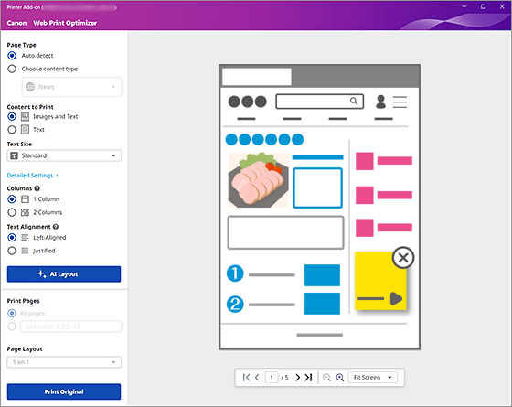The width and height of the screenshot is (512, 407).
Task: Click the 1 Column layout icon
Action: [26, 199]
